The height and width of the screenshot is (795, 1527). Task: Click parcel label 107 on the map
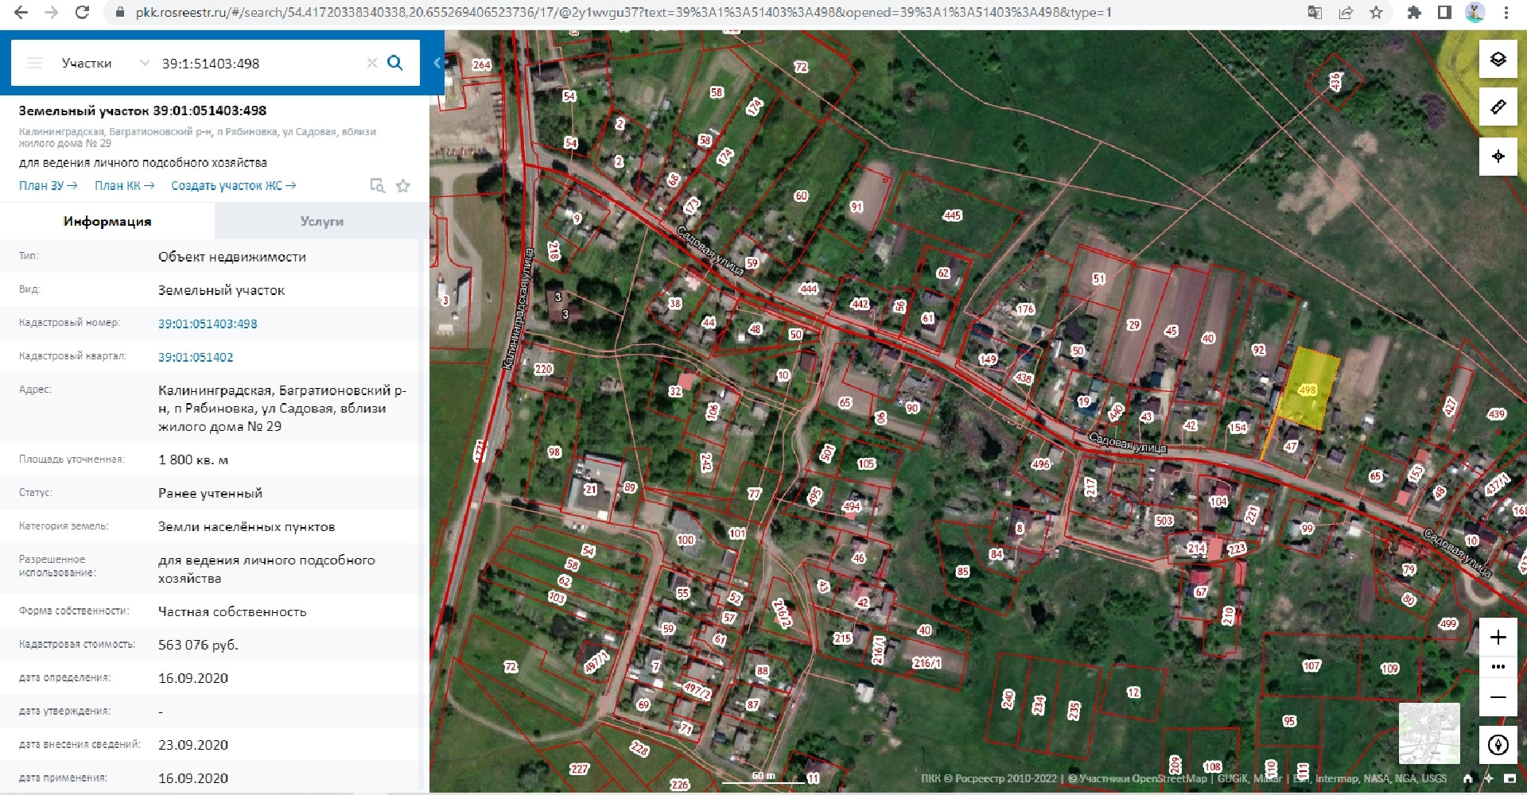tap(1311, 665)
